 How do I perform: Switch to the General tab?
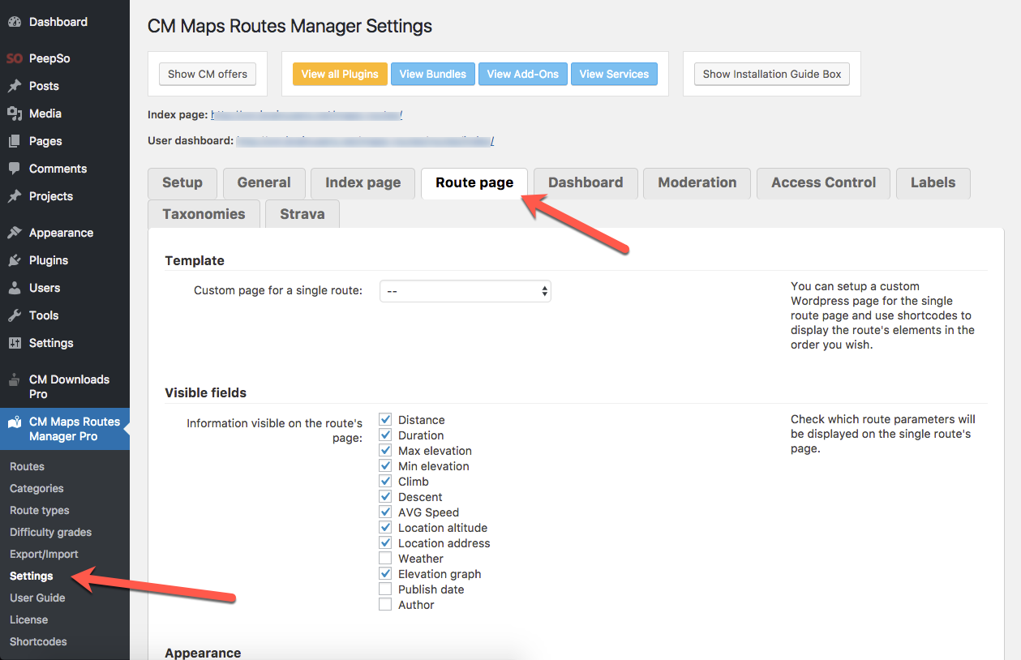[264, 183]
